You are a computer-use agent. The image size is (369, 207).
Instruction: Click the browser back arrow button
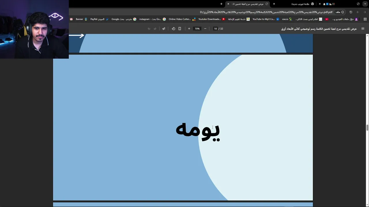click(365, 12)
